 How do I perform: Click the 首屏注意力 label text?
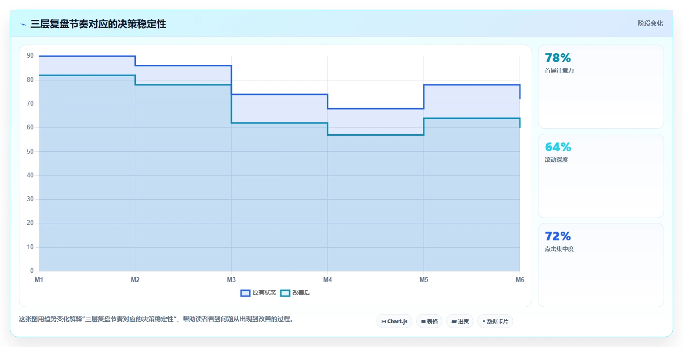point(559,71)
